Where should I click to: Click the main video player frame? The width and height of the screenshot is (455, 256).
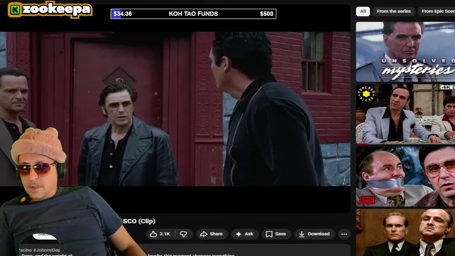[175, 109]
